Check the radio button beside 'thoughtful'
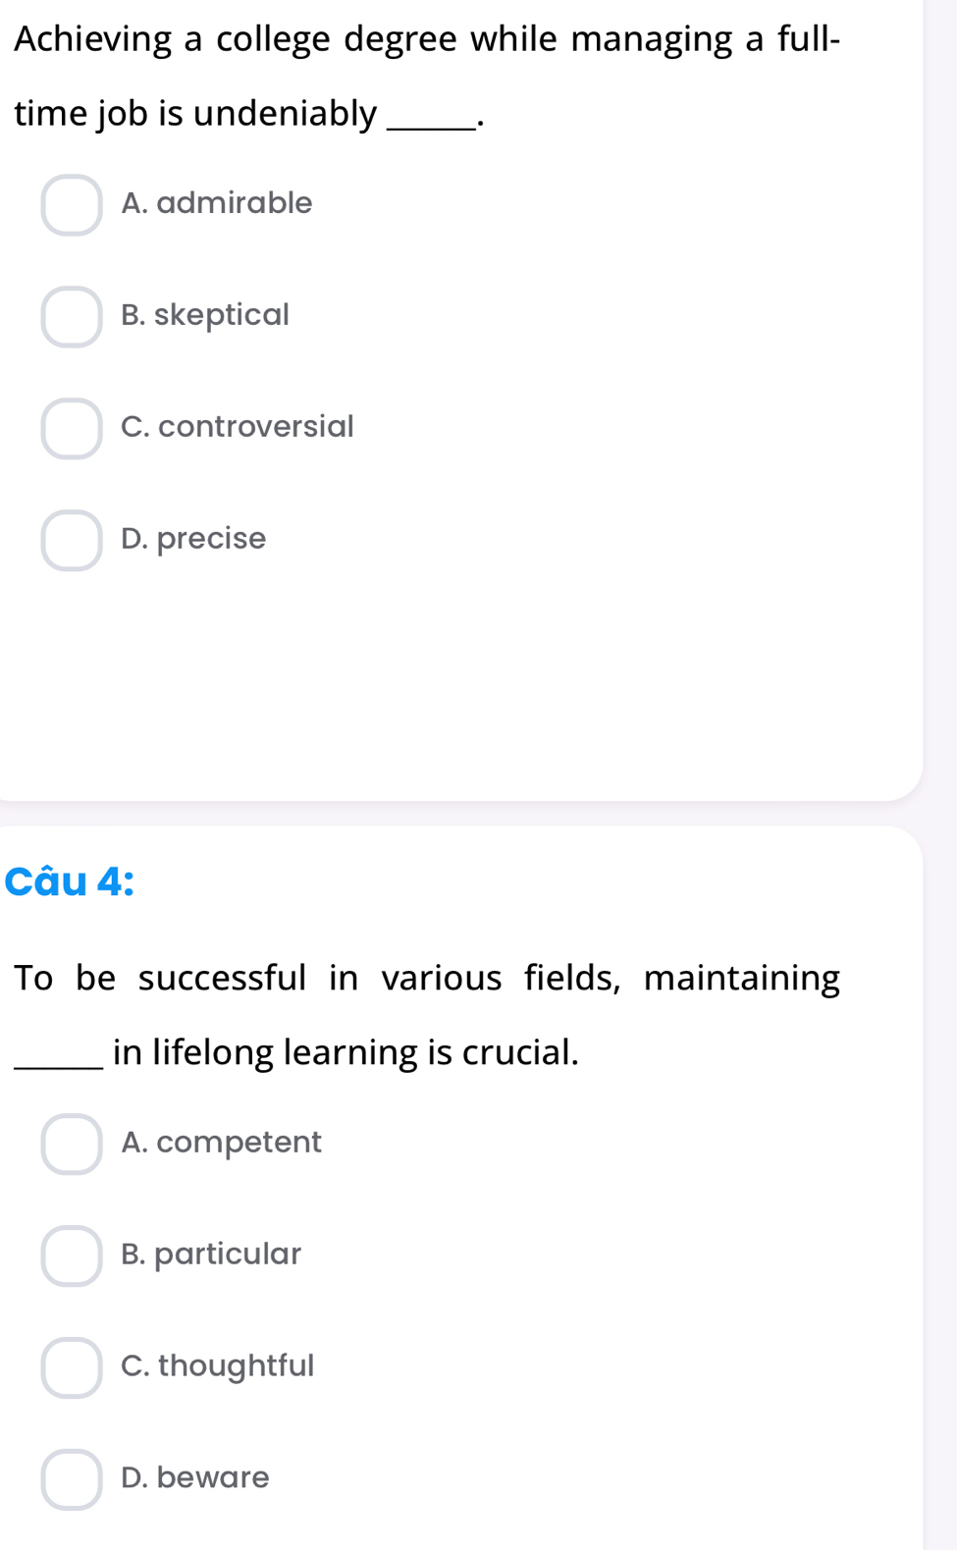957x1550 pixels. pos(72,1367)
